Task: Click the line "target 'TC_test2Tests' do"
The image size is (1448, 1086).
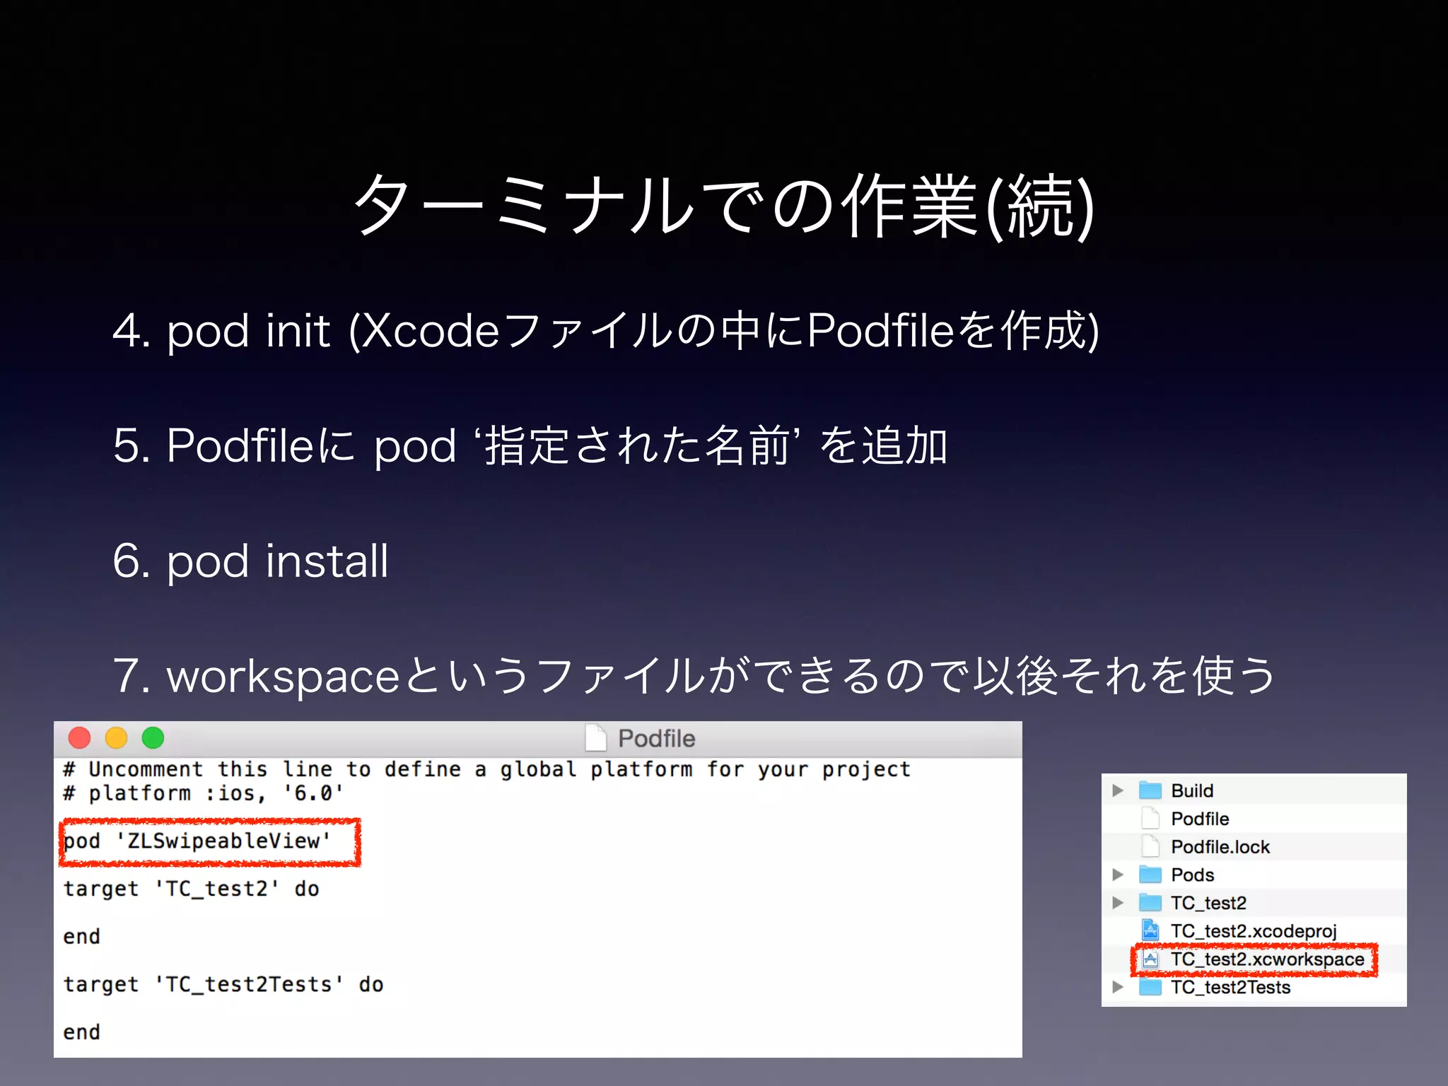Action: pos(223,984)
